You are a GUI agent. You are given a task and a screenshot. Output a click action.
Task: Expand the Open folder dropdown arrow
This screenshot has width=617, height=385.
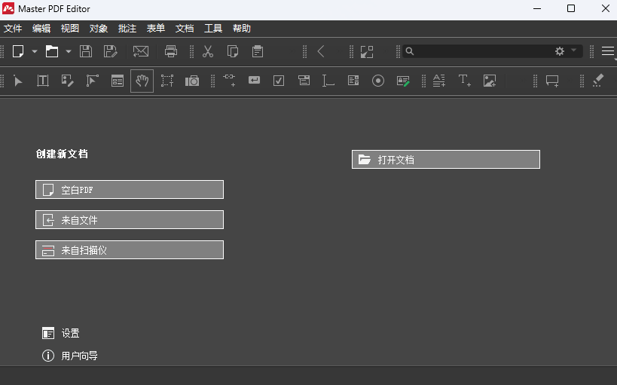pyautogui.click(x=69, y=51)
